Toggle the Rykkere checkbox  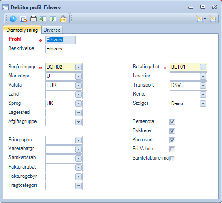172,131
